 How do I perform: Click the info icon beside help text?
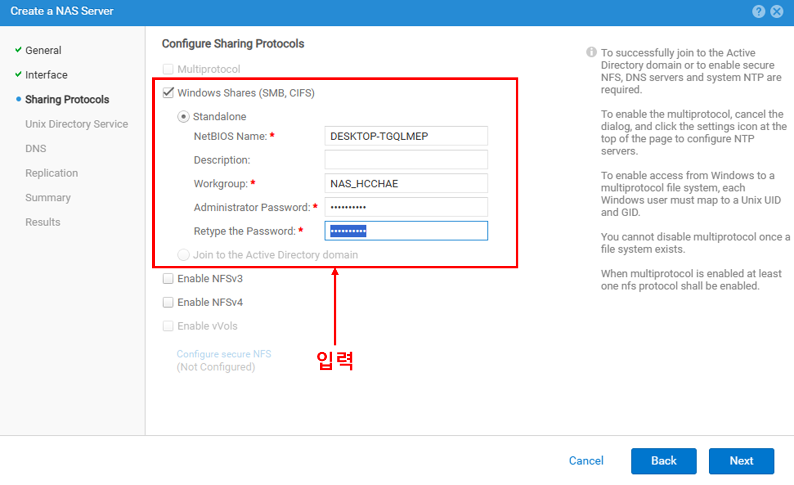[x=592, y=52]
